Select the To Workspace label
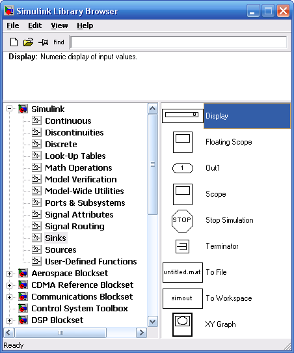Screen dimensions: 294x353 (x=229, y=298)
